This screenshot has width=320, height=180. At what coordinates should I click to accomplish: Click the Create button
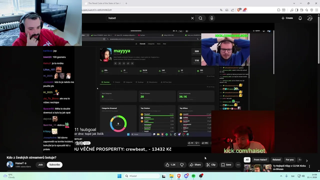pos(287,18)
